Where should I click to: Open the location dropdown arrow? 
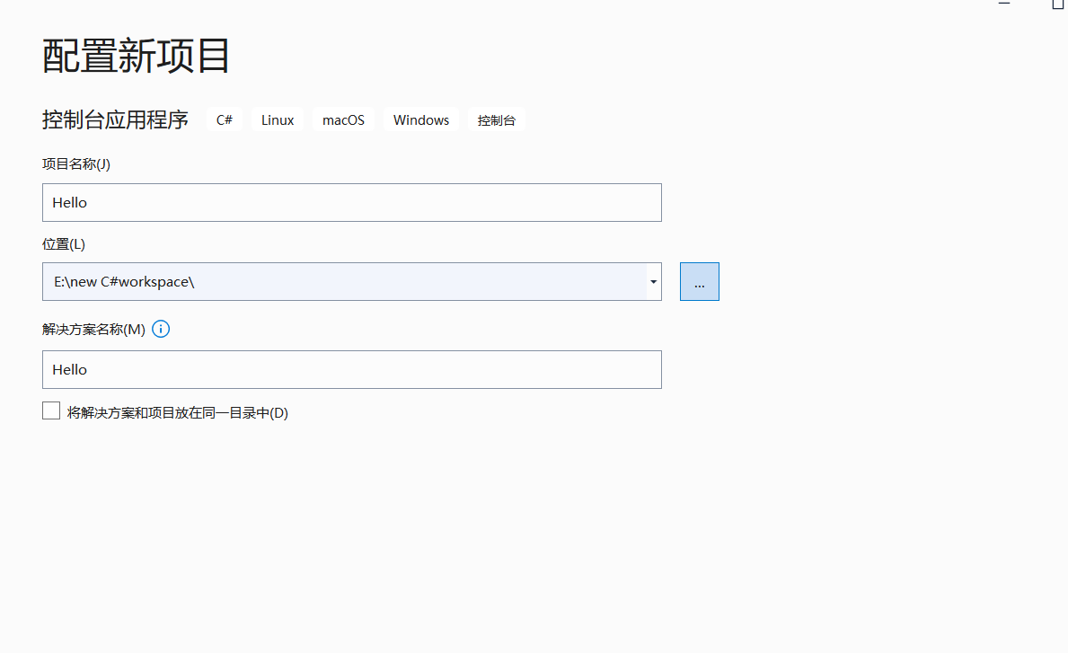[x=653, y=282]
